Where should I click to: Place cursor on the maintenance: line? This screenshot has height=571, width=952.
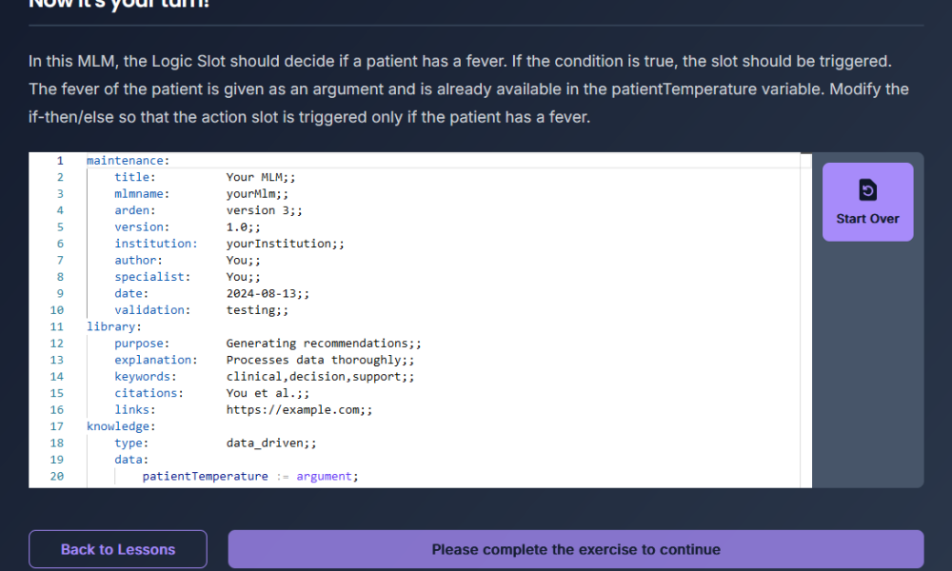[128, 161]
